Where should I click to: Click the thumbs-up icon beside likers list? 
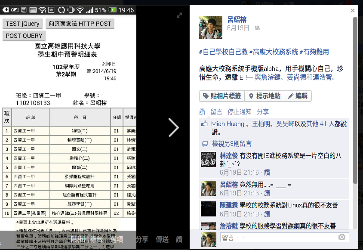204,124
